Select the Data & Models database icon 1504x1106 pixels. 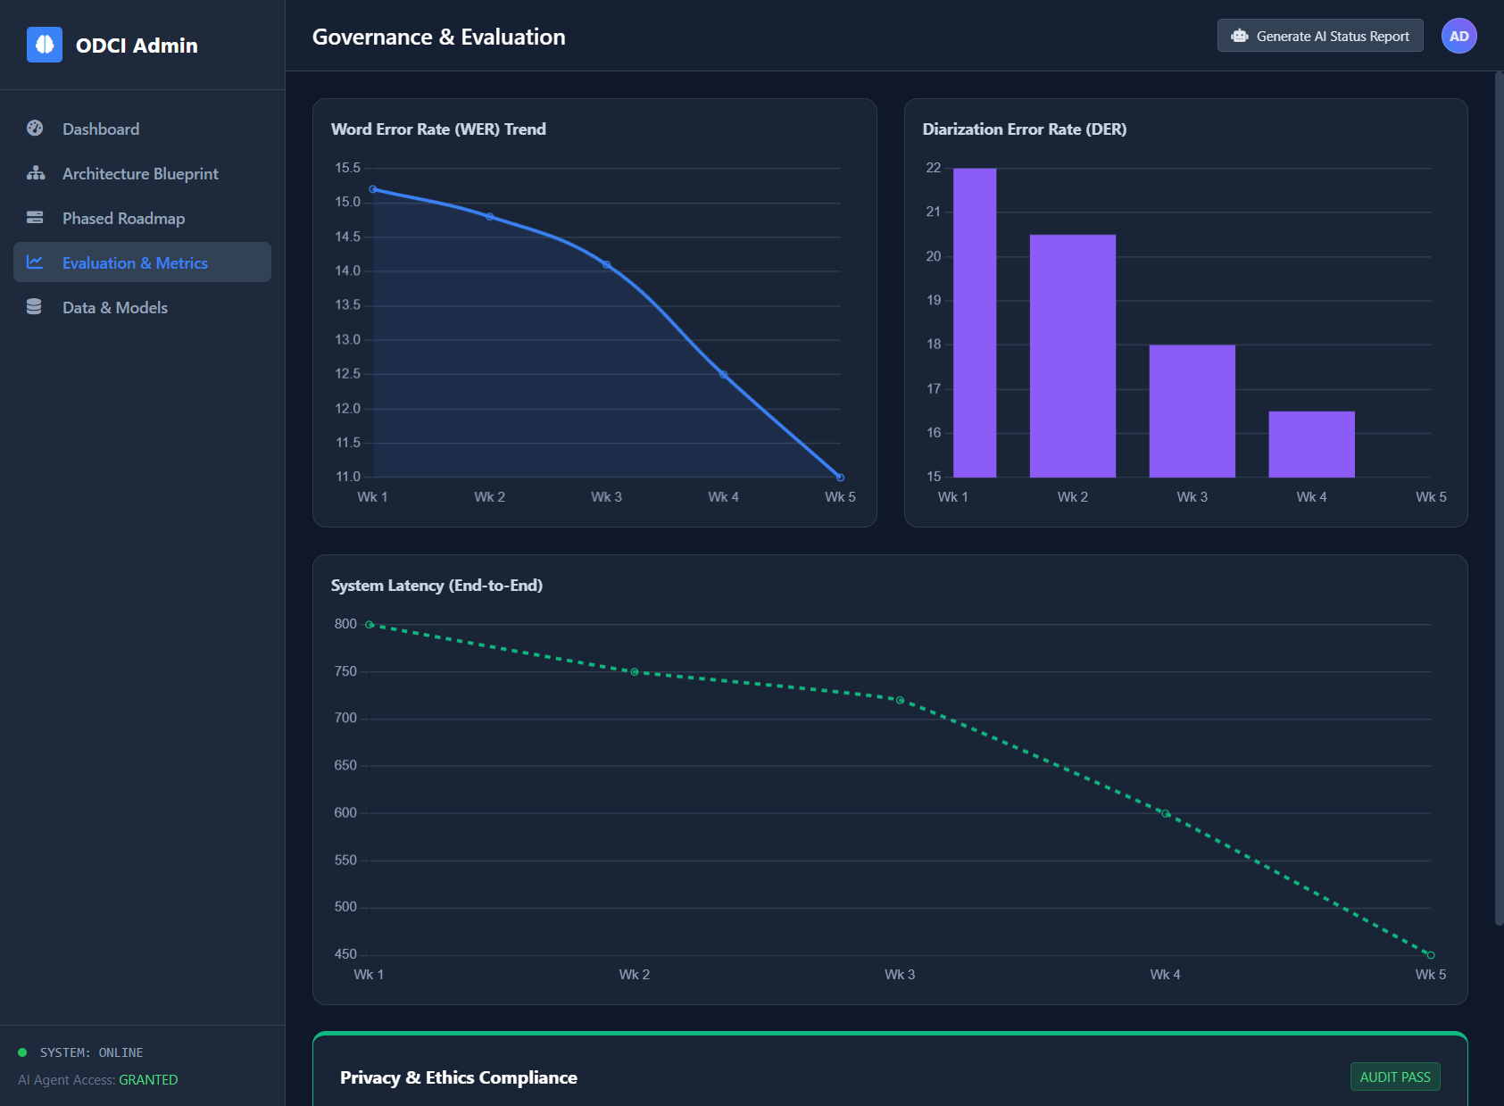pyautogui.click(x=34, y=306)
